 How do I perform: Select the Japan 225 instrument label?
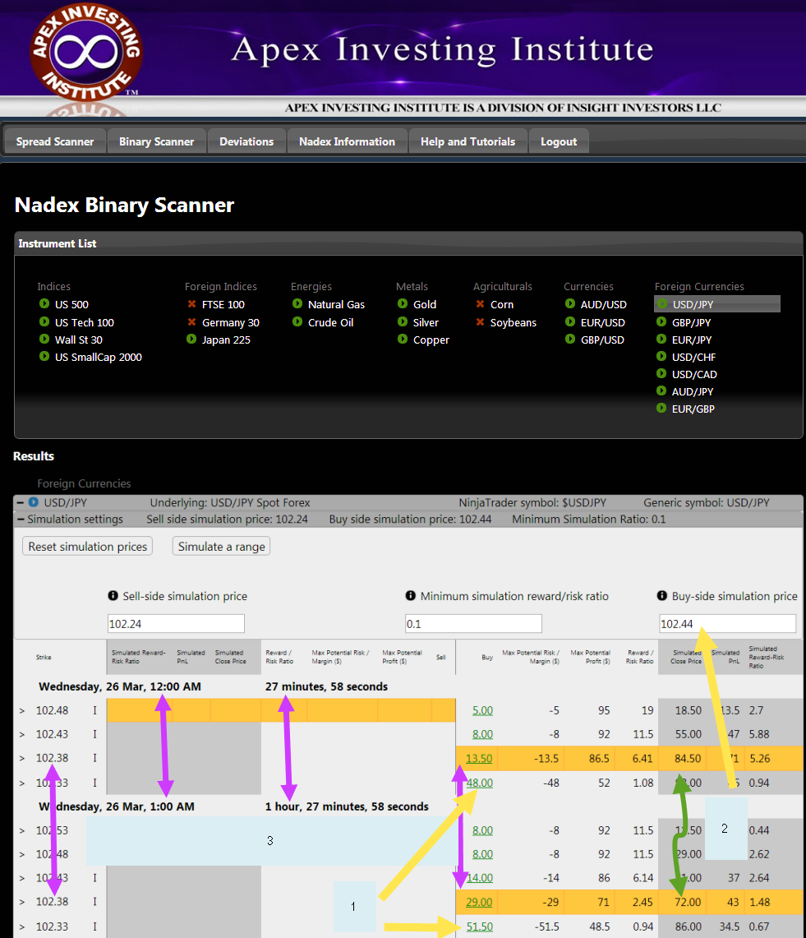[226, 340]
